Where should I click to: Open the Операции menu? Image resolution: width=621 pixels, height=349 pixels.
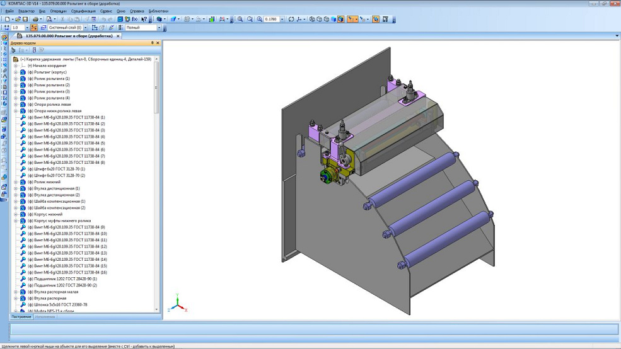click(x=58, y=11)
